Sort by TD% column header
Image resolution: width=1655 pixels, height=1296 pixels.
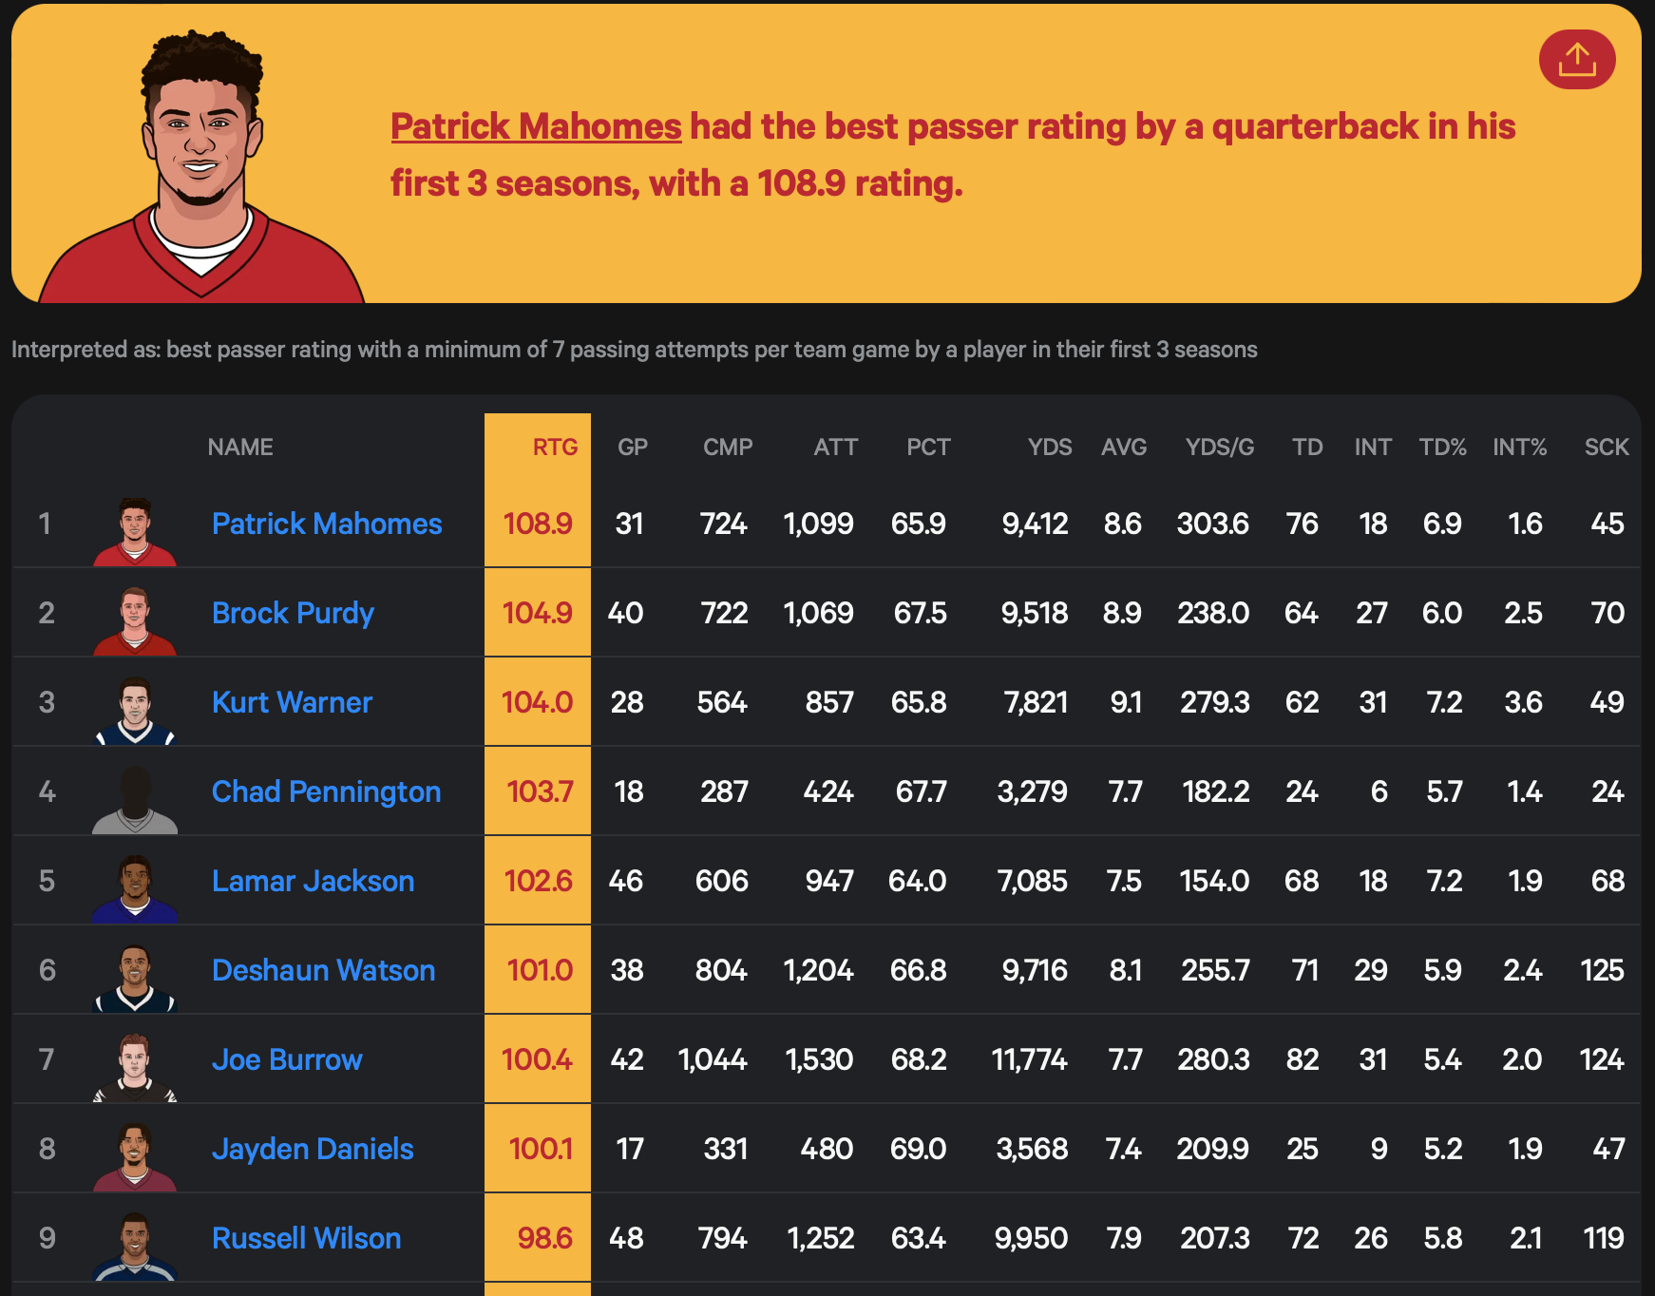pyautogui.click(x=1442, y=447)
